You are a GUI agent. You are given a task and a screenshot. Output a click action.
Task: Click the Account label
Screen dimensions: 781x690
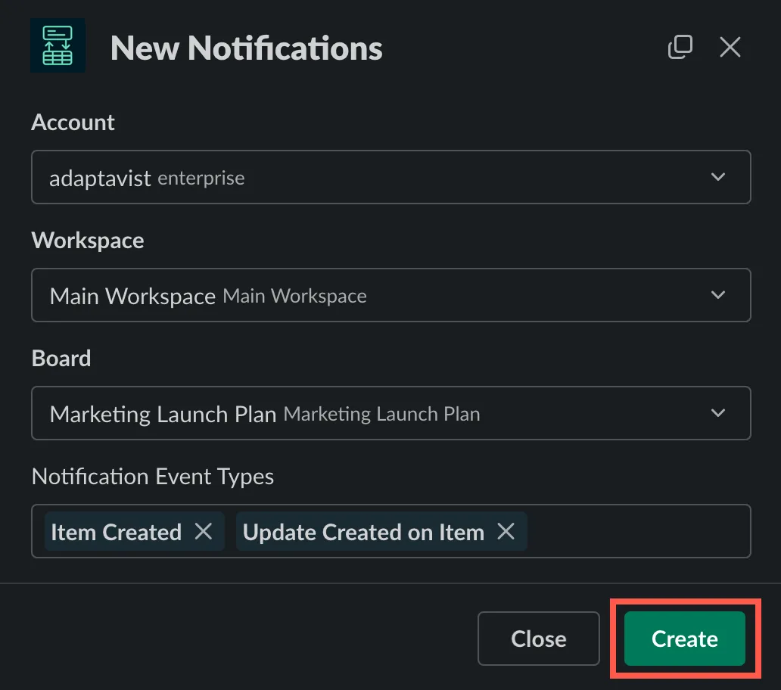pos(73,123)
